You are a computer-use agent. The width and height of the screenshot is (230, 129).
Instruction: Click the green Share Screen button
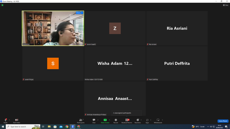(x=105, y=121)
